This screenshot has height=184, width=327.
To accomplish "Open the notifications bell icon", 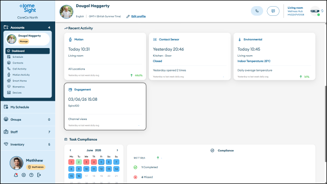I will (16, 175).
